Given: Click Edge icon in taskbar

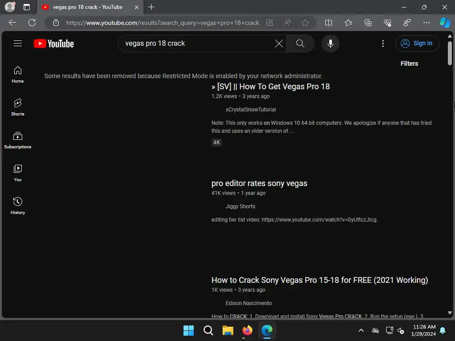Looking at the screenshot, I should pos(267,330).
